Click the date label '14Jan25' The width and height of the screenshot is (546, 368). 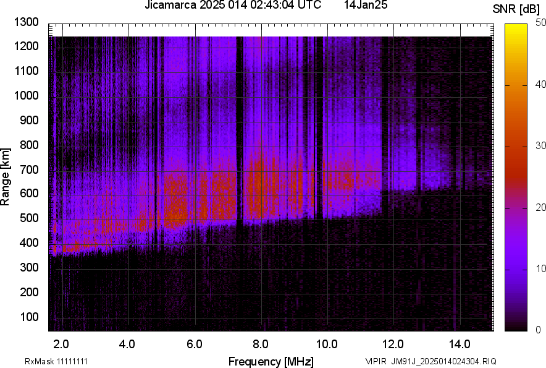[366, 5]
